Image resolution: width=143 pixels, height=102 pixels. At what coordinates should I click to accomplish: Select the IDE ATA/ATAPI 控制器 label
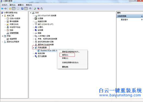pyautogui.click(x=47, y=15)
